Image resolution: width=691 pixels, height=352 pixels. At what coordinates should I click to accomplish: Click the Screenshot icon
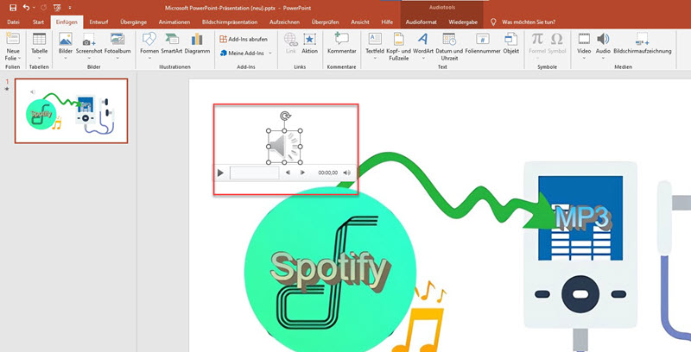tap(89, 39)
